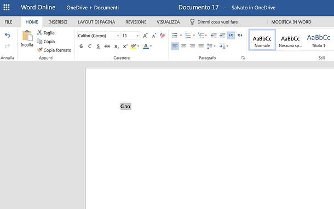Screen dimensions: 334x209
Task: Decrease font size with small A
Action: tap(154, 36)
